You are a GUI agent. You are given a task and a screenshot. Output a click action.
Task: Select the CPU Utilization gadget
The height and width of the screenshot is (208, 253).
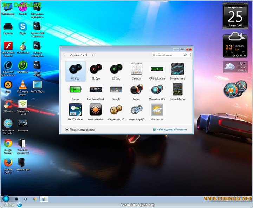point(157,69)
